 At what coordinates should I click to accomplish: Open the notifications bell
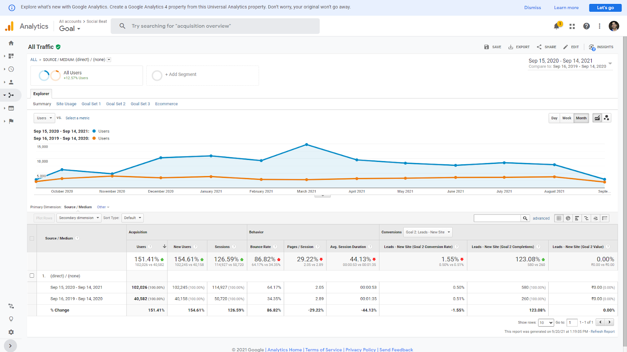click(x=556, y=26)
